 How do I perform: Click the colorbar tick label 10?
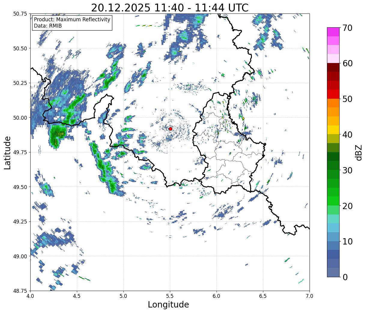click(347, 241)
